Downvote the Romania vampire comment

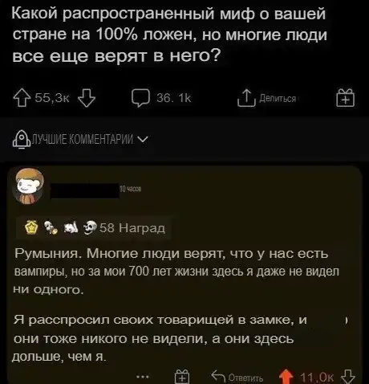[x=348, y=377]
